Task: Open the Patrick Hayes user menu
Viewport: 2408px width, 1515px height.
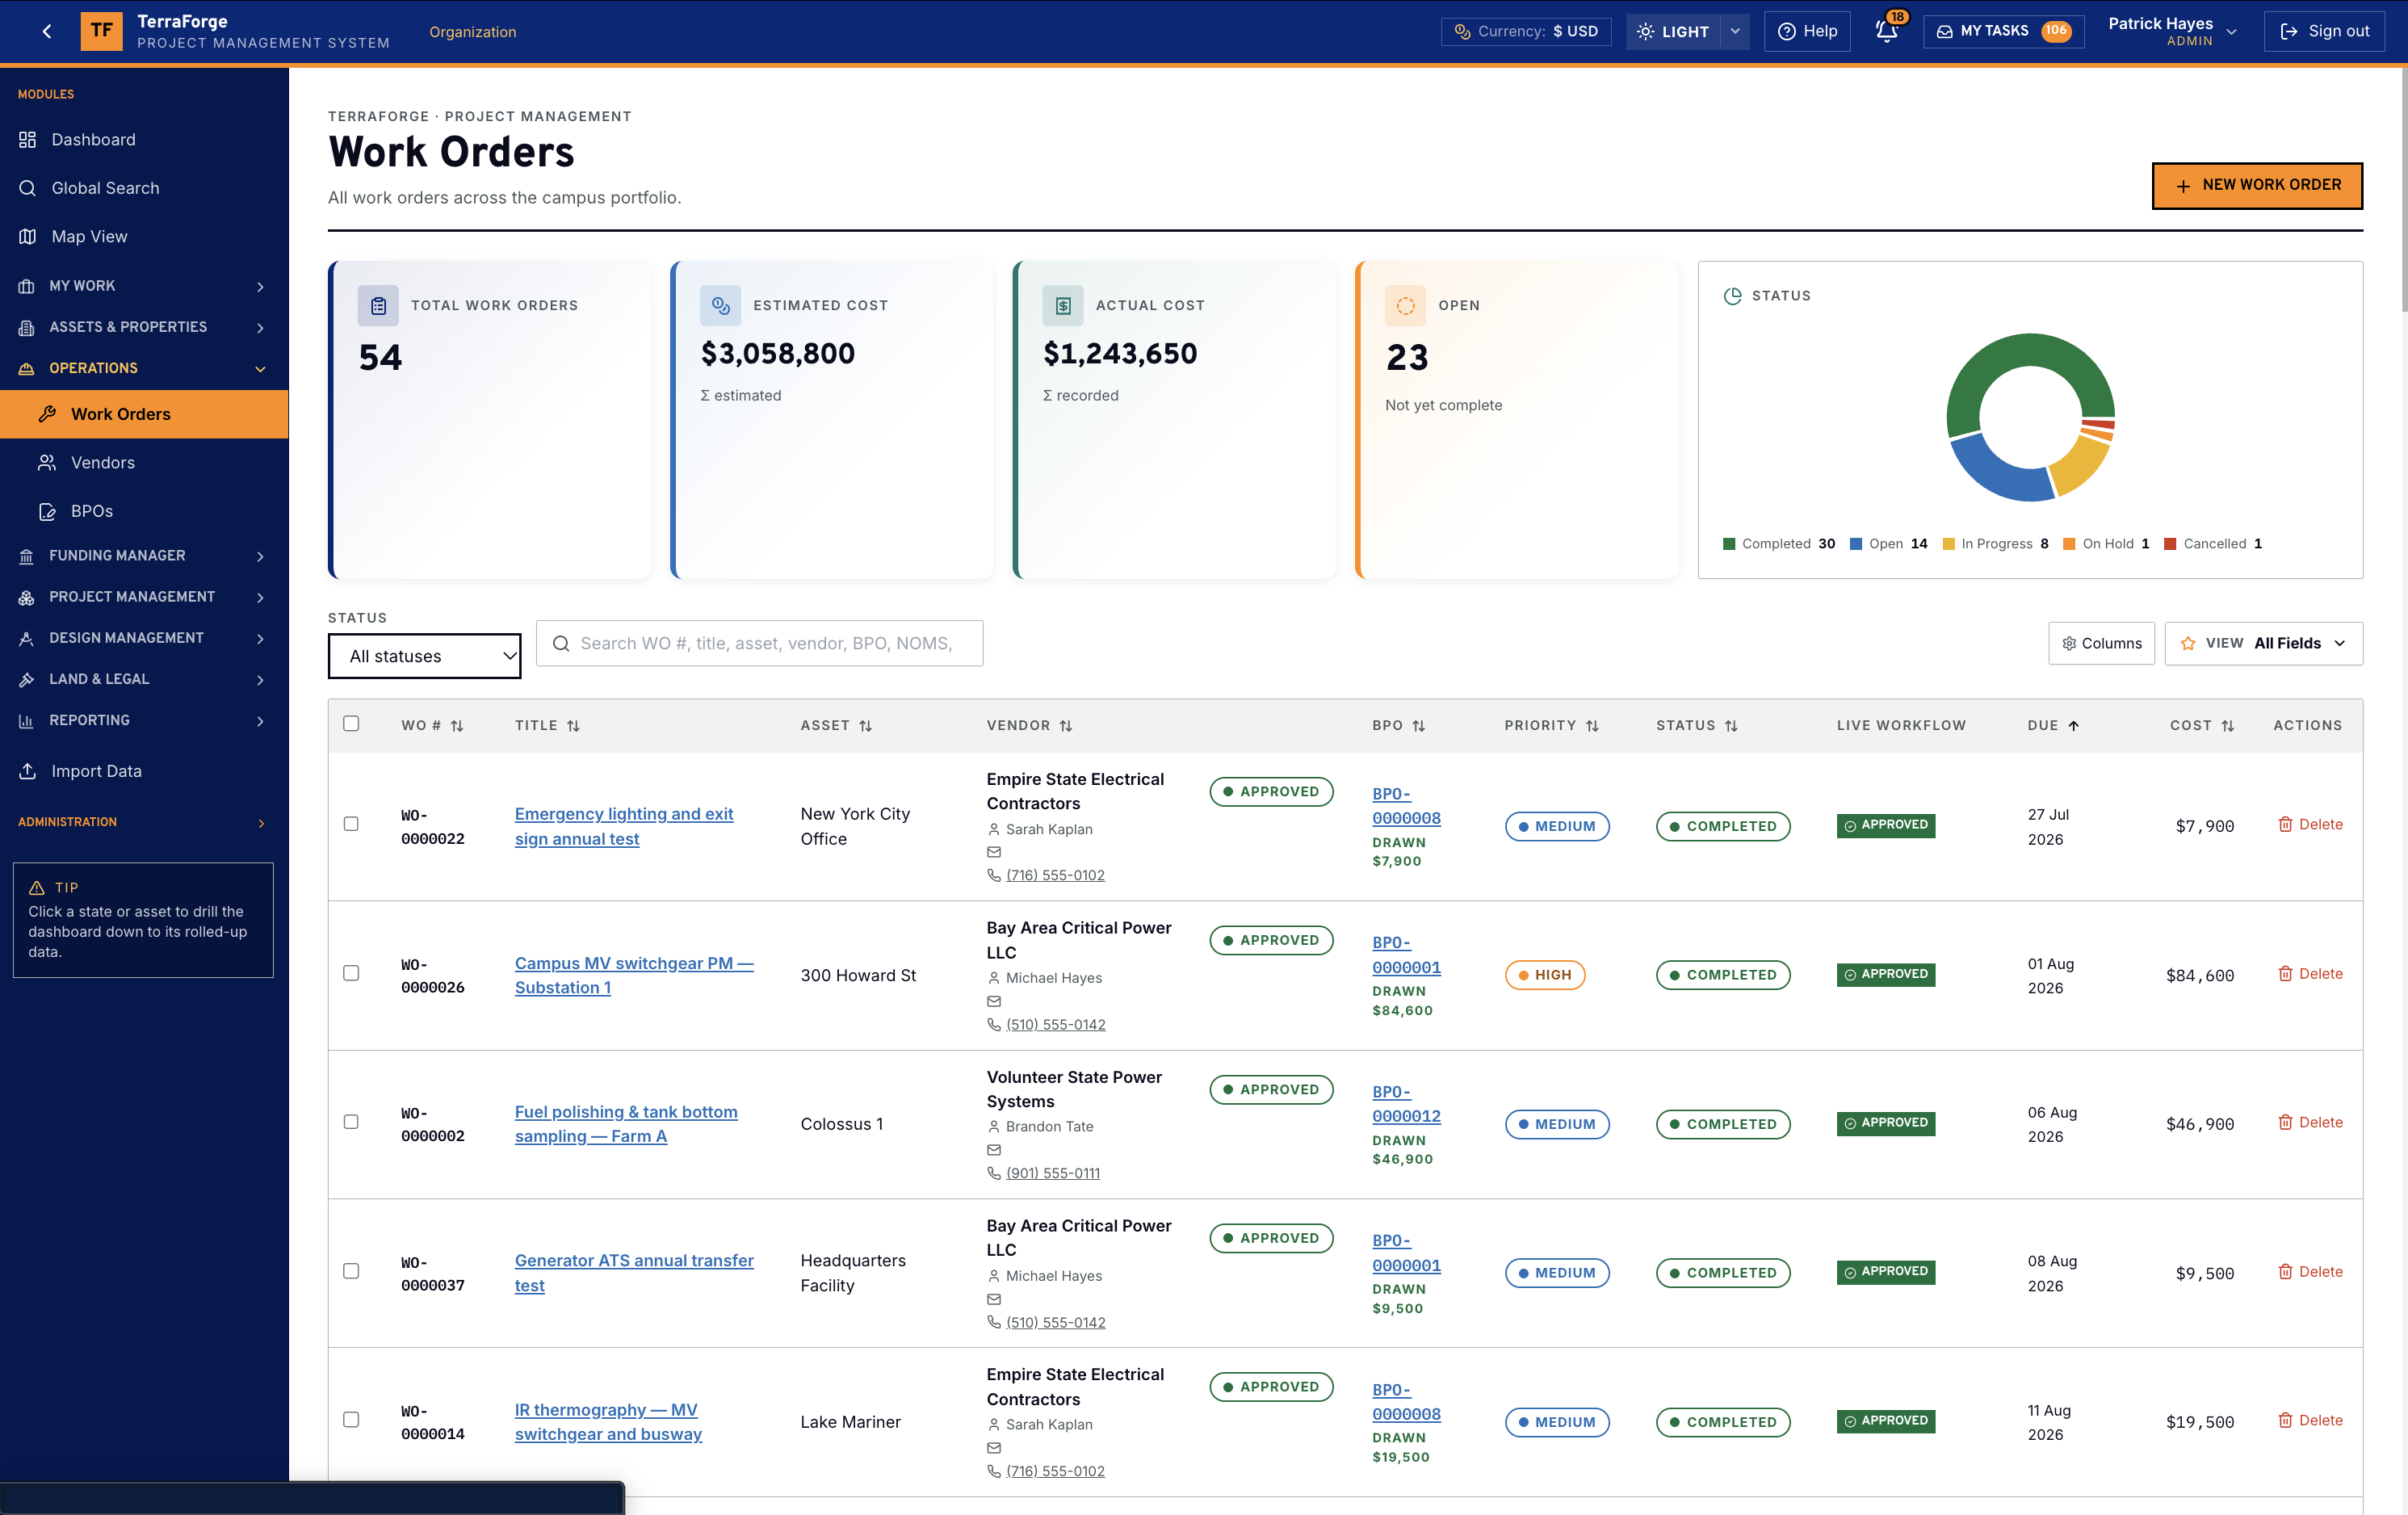Action: pyautogui.click(x=2171, y=31)
